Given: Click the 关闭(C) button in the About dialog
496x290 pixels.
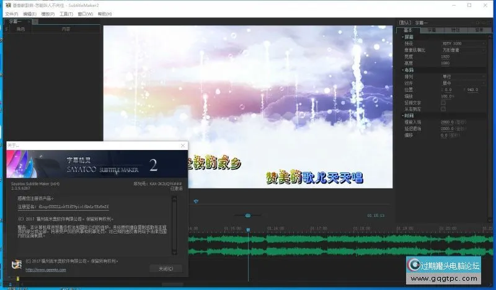Looking at the screenshot, I should tap(166, 268).
